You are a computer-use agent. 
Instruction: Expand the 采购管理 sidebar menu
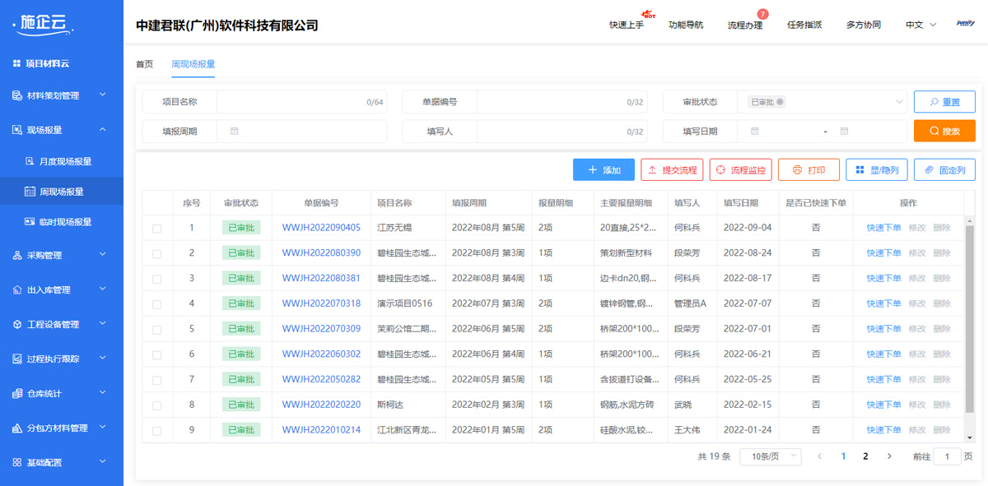[x=103, y=256]
